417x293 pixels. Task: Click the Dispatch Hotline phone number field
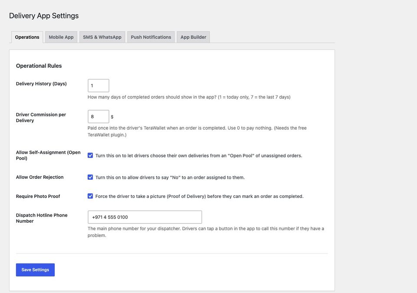point(145,217)
